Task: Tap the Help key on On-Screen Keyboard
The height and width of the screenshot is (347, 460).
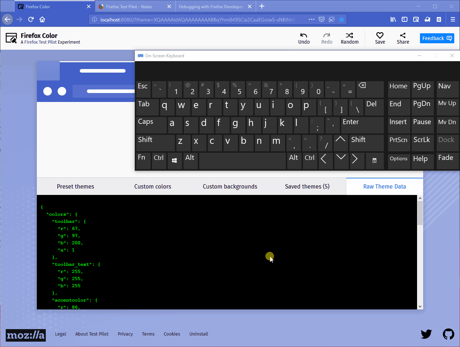Action: point(422,161)
